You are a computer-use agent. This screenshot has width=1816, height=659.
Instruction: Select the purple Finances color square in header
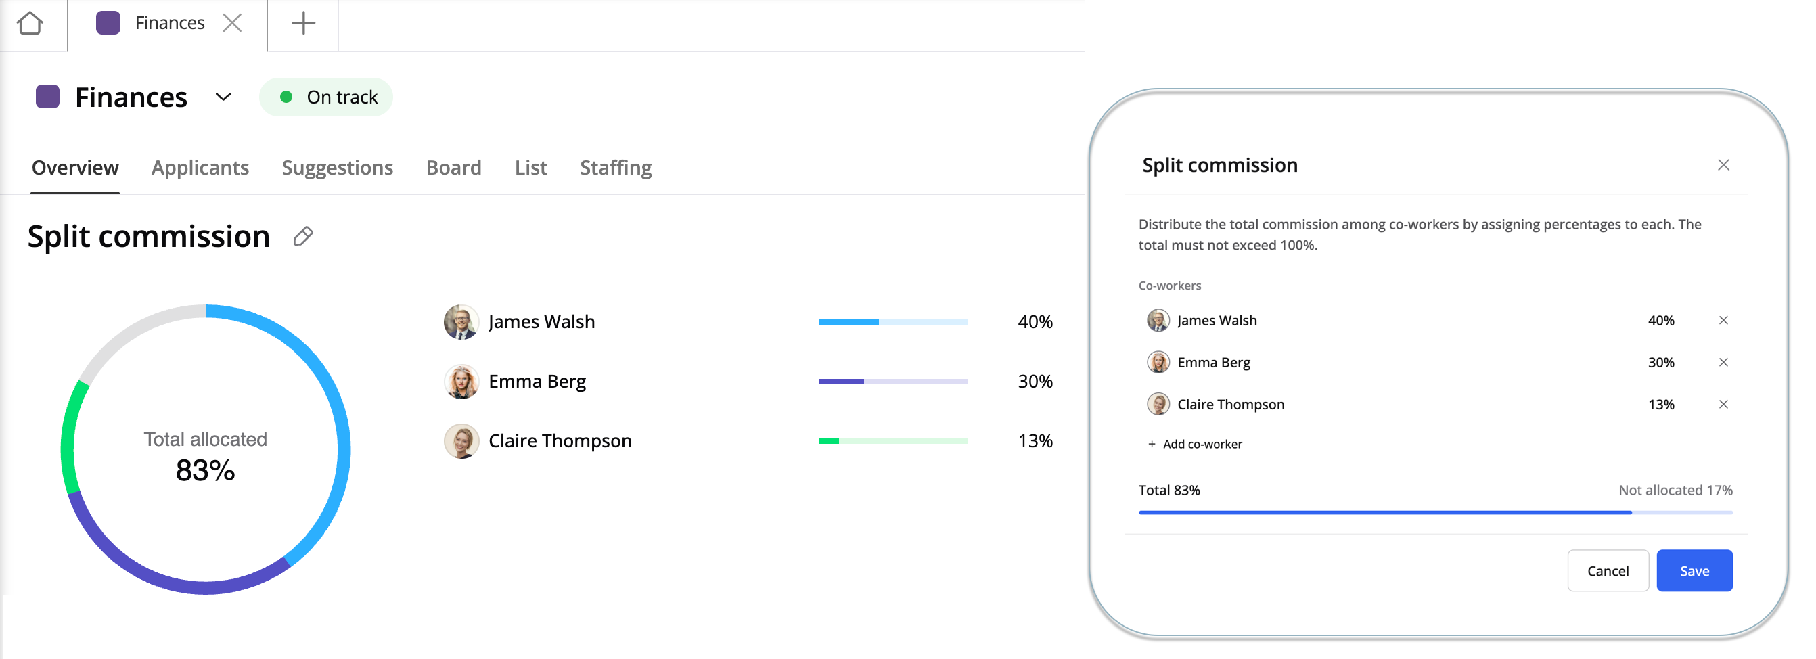[48, 97]
